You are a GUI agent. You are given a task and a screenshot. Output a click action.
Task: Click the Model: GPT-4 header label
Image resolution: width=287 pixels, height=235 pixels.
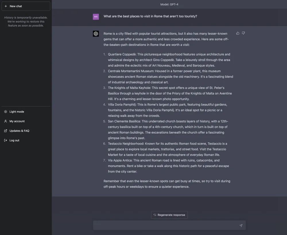pos(169,4)
